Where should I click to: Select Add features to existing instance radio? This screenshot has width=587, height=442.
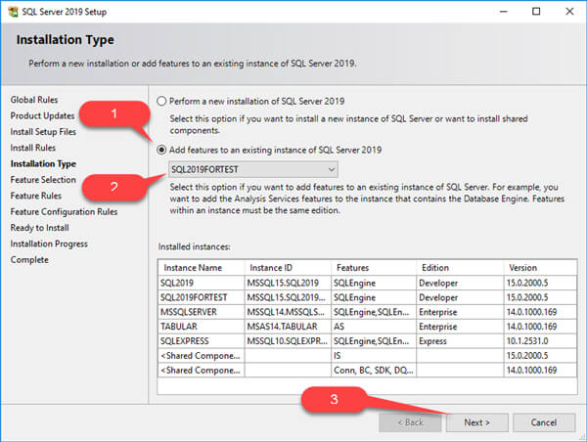click(161, 150)
